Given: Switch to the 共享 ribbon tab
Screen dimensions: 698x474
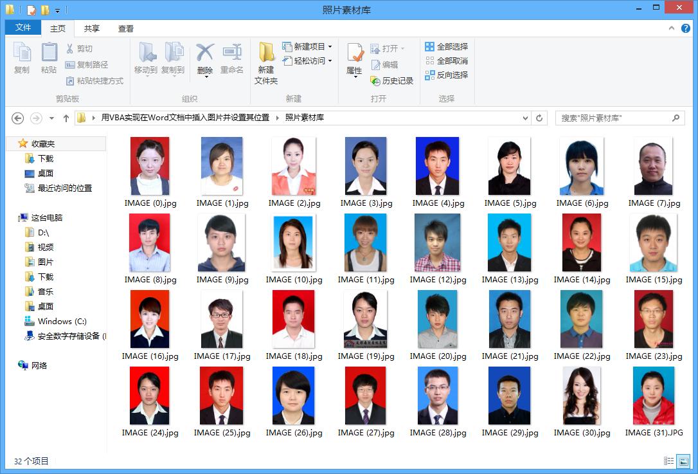Looking at the screenshot, I should [92, 28].
